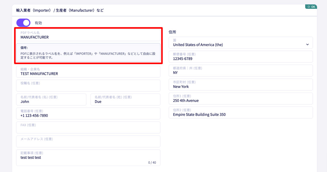Click the 電話番号 phone number field
This screenshot has height=172, width=327.
[x=88, y=113]
